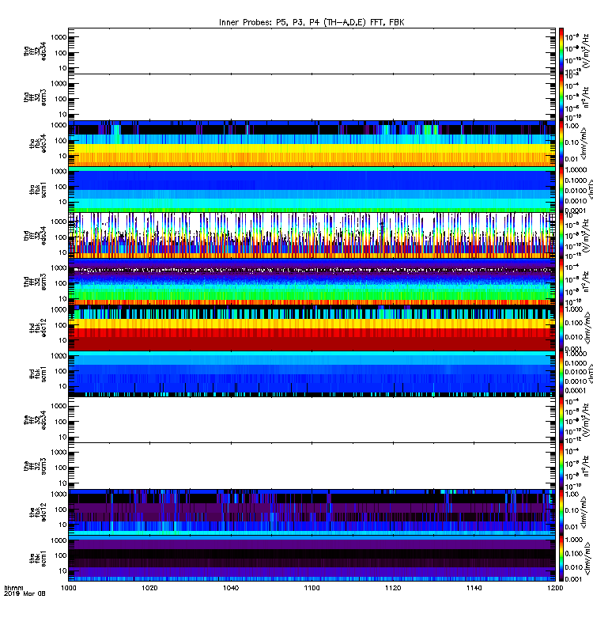This screenshot has height=633, width=593.
Task: Click the color bar beside thd fbk scm1 panel
Action: [x=561, y=373]
